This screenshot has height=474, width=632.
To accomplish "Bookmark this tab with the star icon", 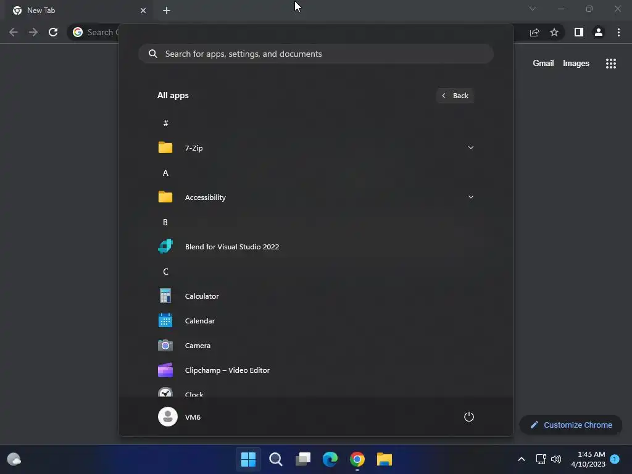I will (554, 32).
